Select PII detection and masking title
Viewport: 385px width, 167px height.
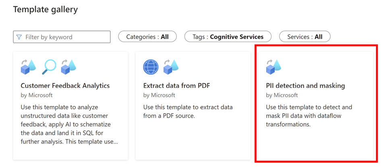click(x=305, y=86)
